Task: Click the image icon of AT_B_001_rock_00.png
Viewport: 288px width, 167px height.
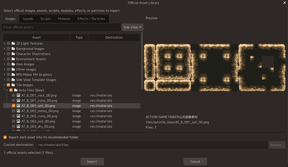Action: coord(18,95)
